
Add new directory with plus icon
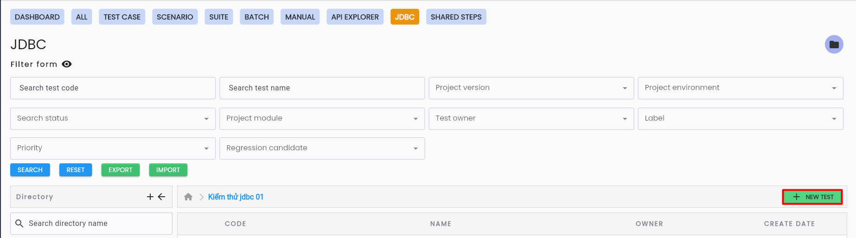pos(150,197)
